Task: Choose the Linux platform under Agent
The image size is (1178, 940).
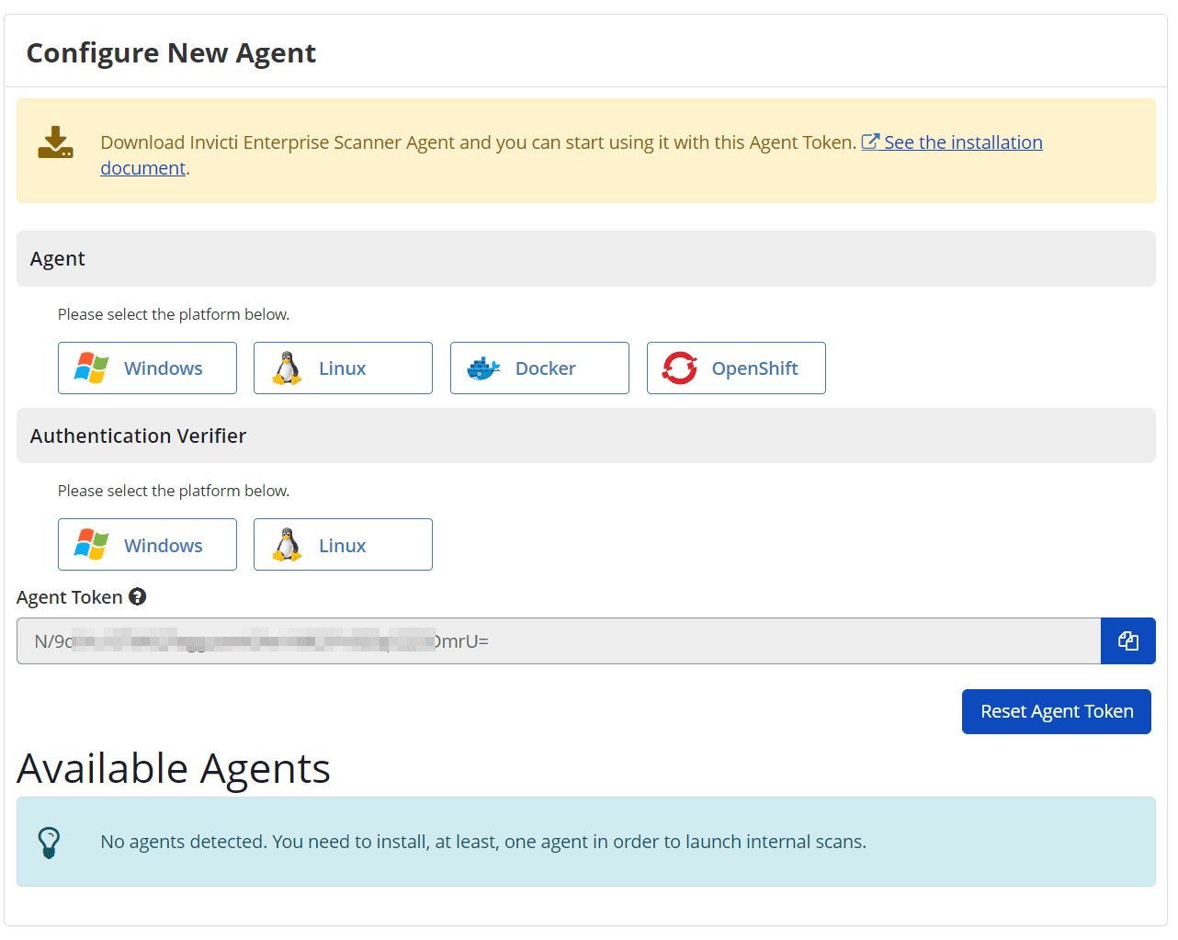Action: coord(343,368)
